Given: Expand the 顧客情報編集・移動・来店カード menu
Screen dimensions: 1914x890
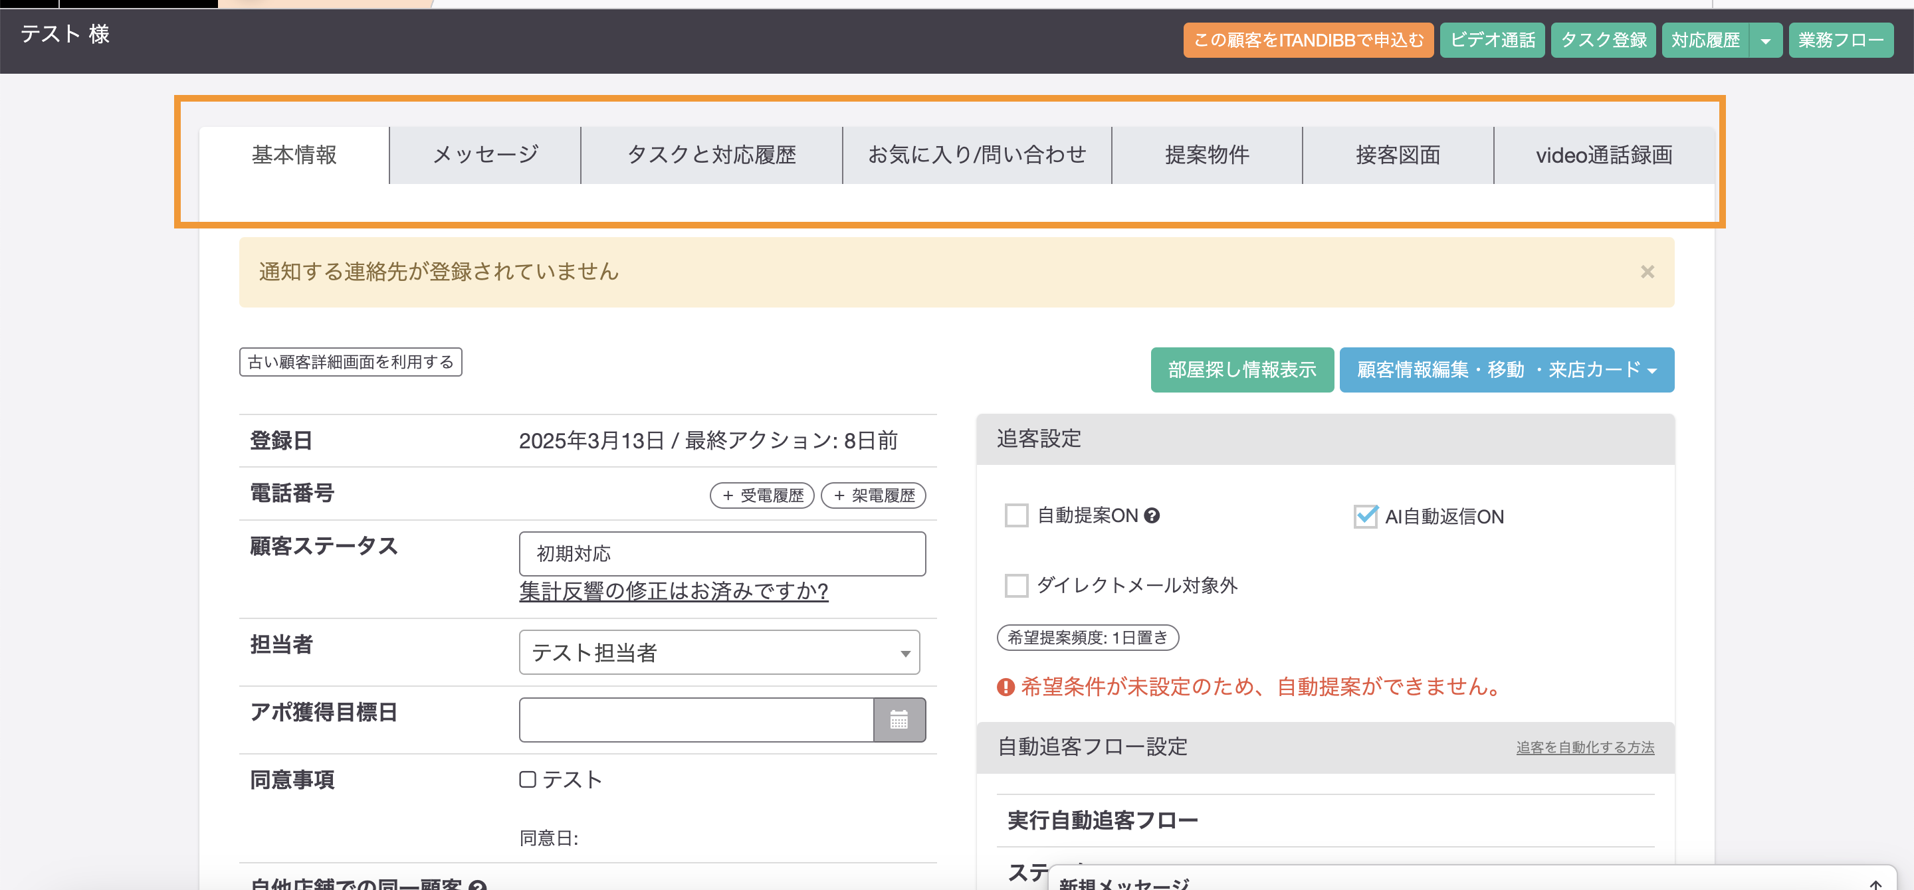Looking at the screenshot, I should [1506, 370].
